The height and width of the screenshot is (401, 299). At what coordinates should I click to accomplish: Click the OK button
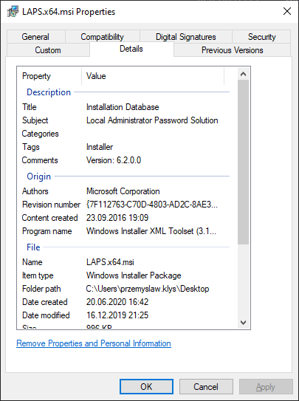[x=146, y=387]
